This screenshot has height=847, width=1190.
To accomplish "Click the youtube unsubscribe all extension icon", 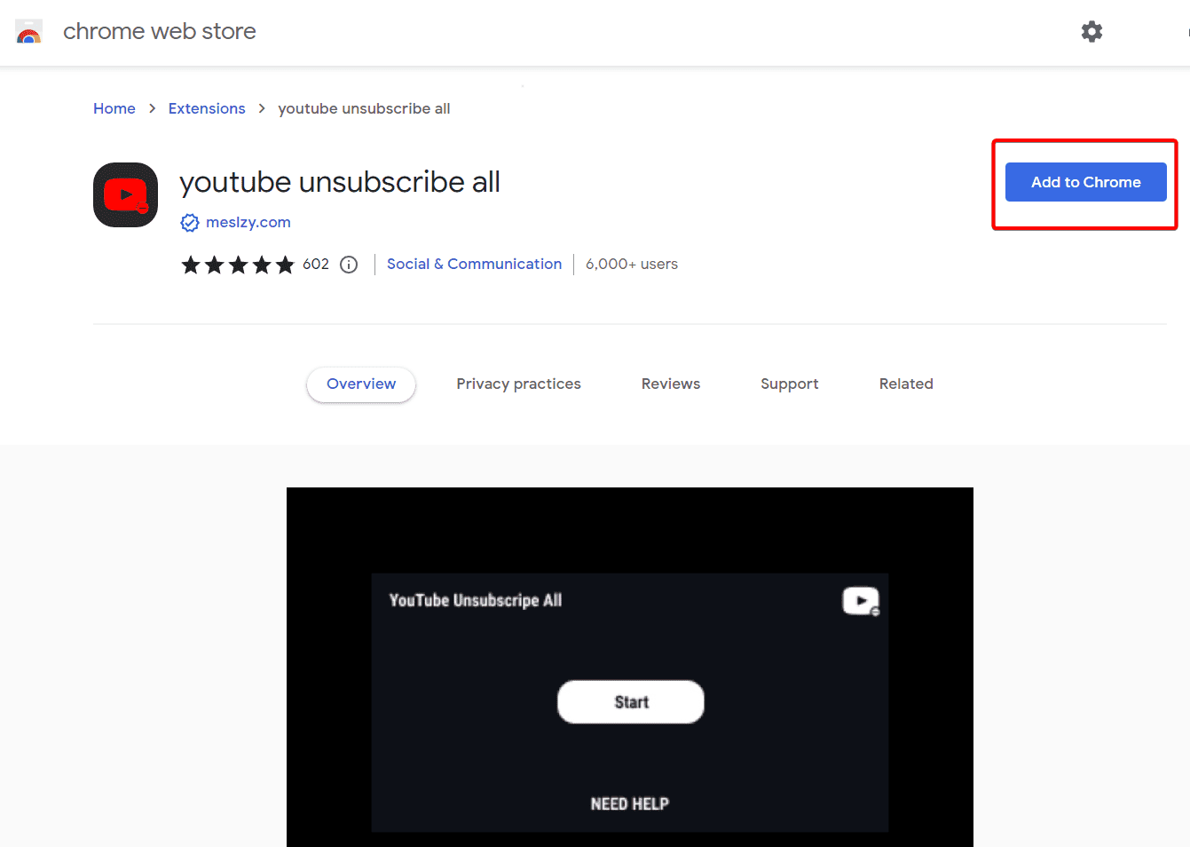I will pos(125,194).
